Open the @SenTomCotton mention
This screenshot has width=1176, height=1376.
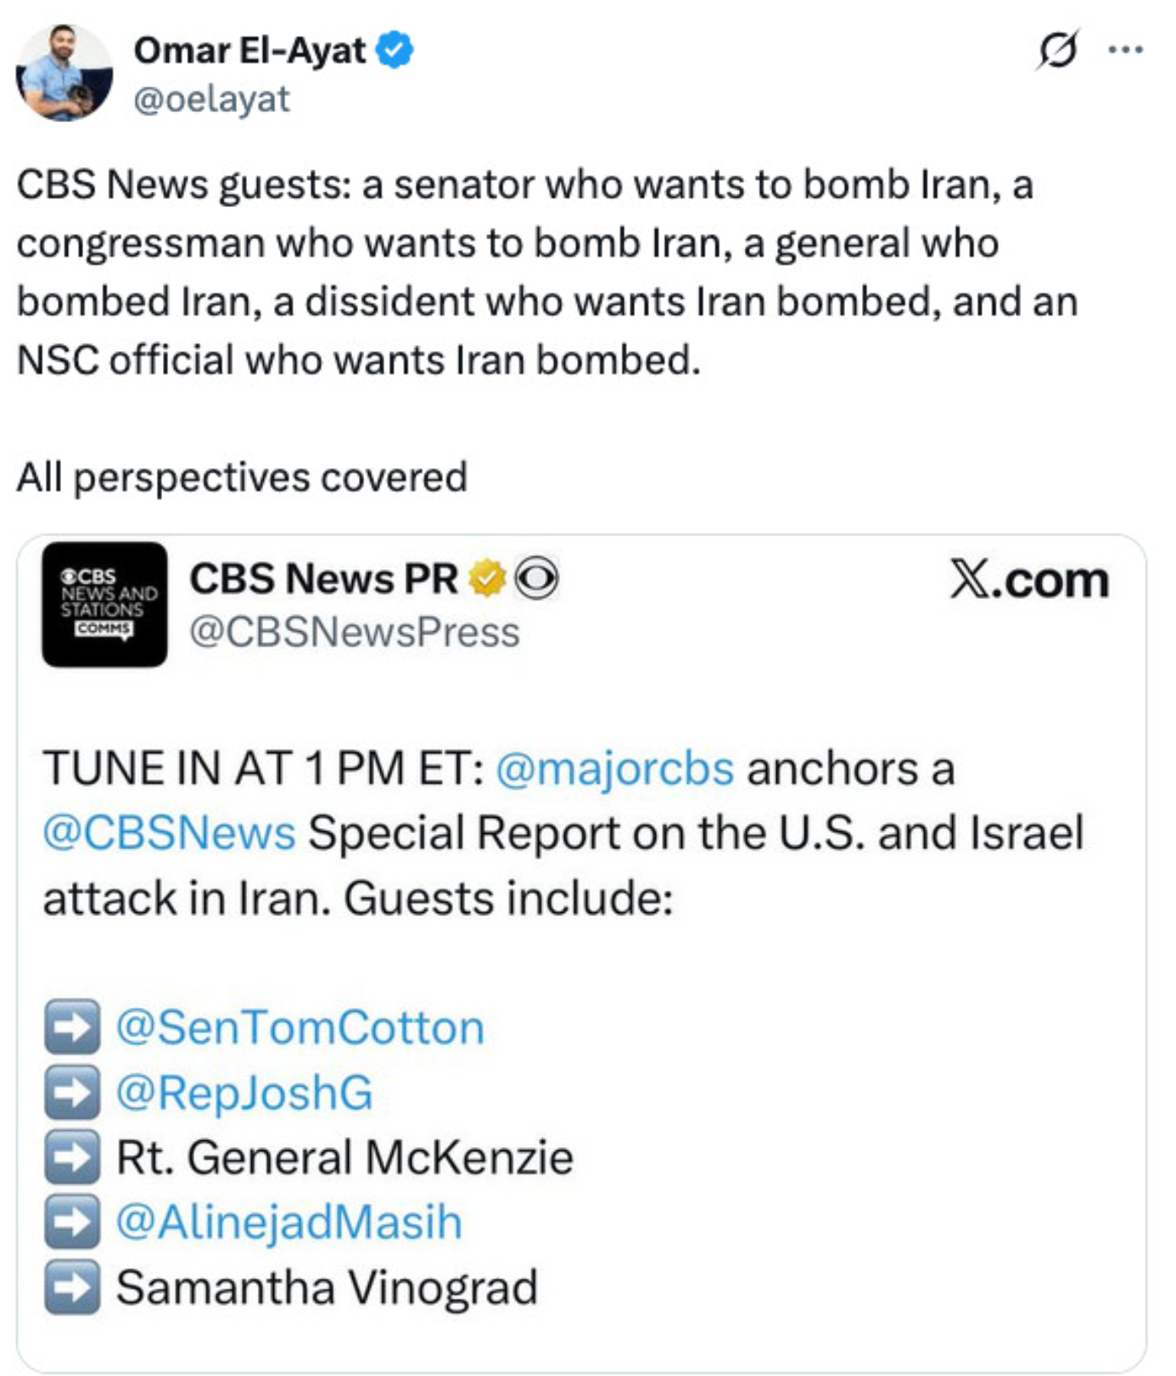click(x=300, y=1027)
